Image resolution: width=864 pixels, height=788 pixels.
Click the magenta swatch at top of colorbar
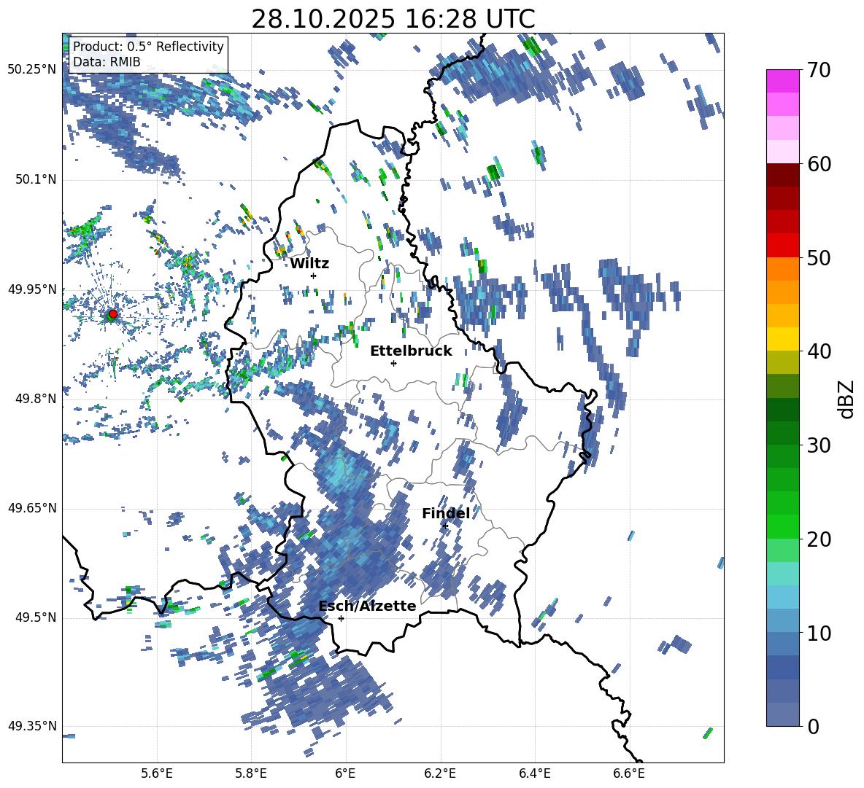[783, 81]
